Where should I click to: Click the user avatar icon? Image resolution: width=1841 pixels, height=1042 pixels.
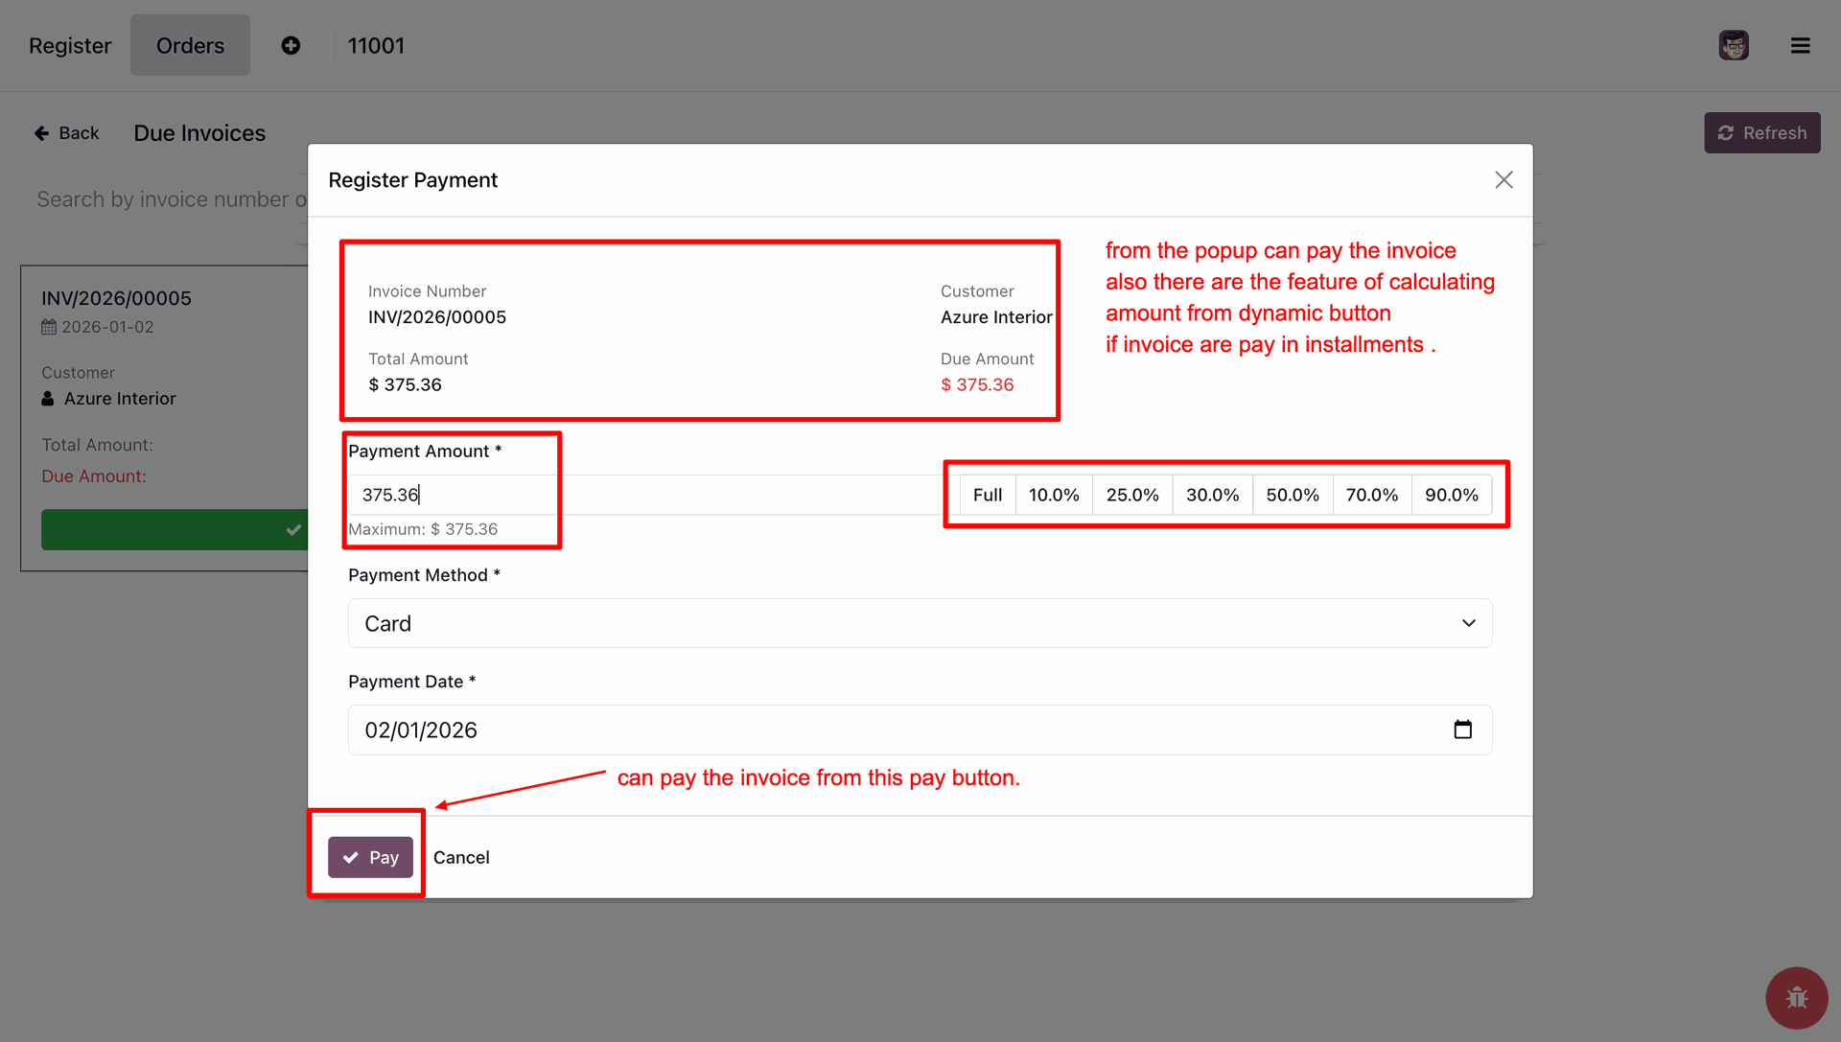coord(1733,46)
